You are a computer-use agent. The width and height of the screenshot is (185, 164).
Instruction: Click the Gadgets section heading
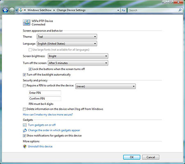tap(28, 120)
